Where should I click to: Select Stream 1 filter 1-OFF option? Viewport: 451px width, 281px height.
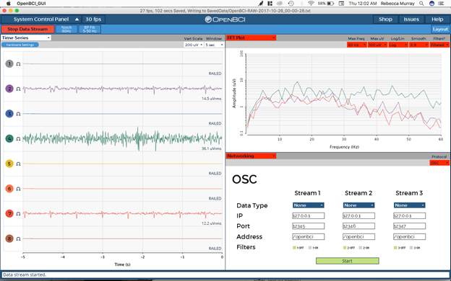294,247
